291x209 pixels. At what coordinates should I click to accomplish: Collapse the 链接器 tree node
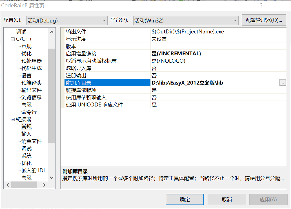[x=13, y=119]
